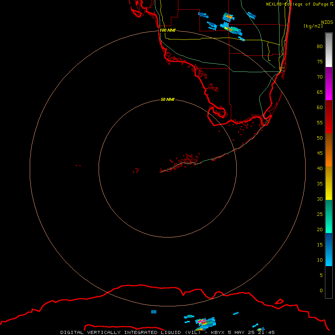Image resolution: width=335 pixels, height=335 pixels.
Task: Select the 70 value on the legend
Action: click(x=320, y=77)
